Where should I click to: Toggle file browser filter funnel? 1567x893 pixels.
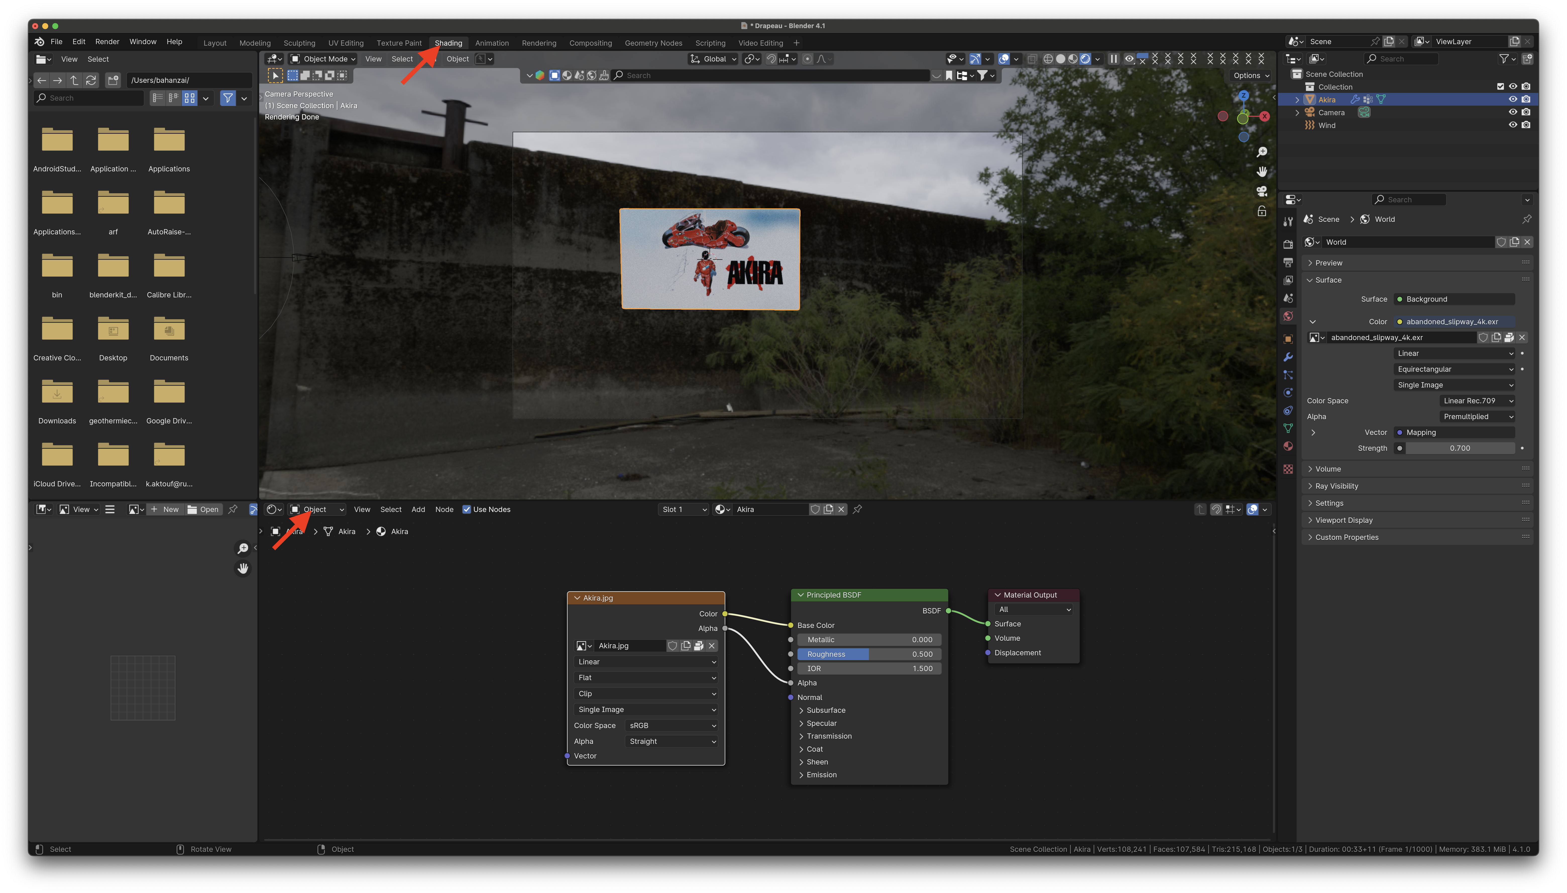click(x=228, y=98)
